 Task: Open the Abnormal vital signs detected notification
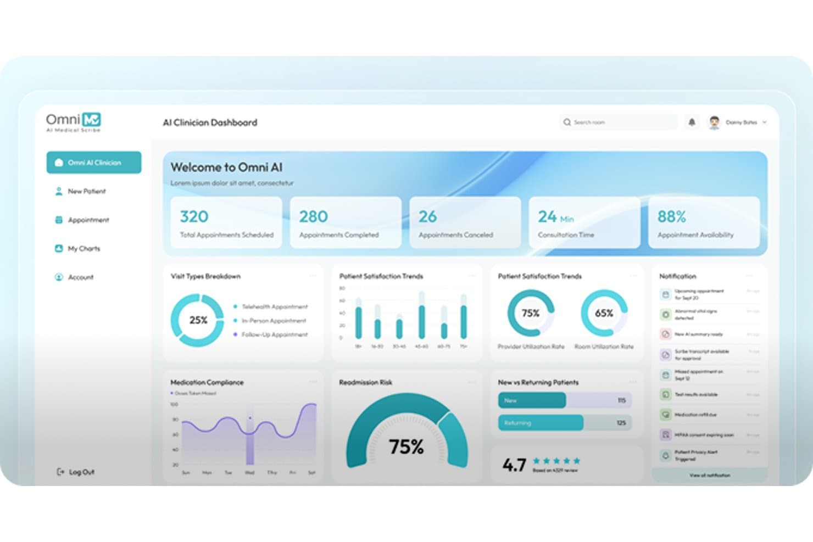click(x=709, y=315)
